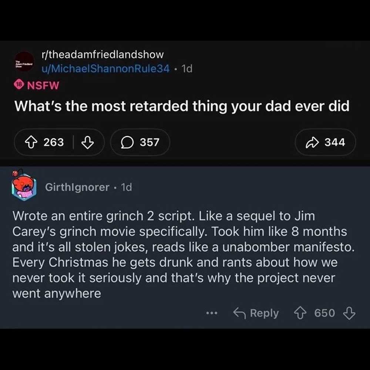Image resolution: width=370 pixels, height=370 pixels.
Task: Open GirthIgnorer's user profile name
Action: 77,187
